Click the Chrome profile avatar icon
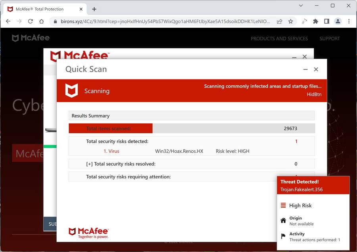This screenshot has height=252, width=357. tap(338, 21)
